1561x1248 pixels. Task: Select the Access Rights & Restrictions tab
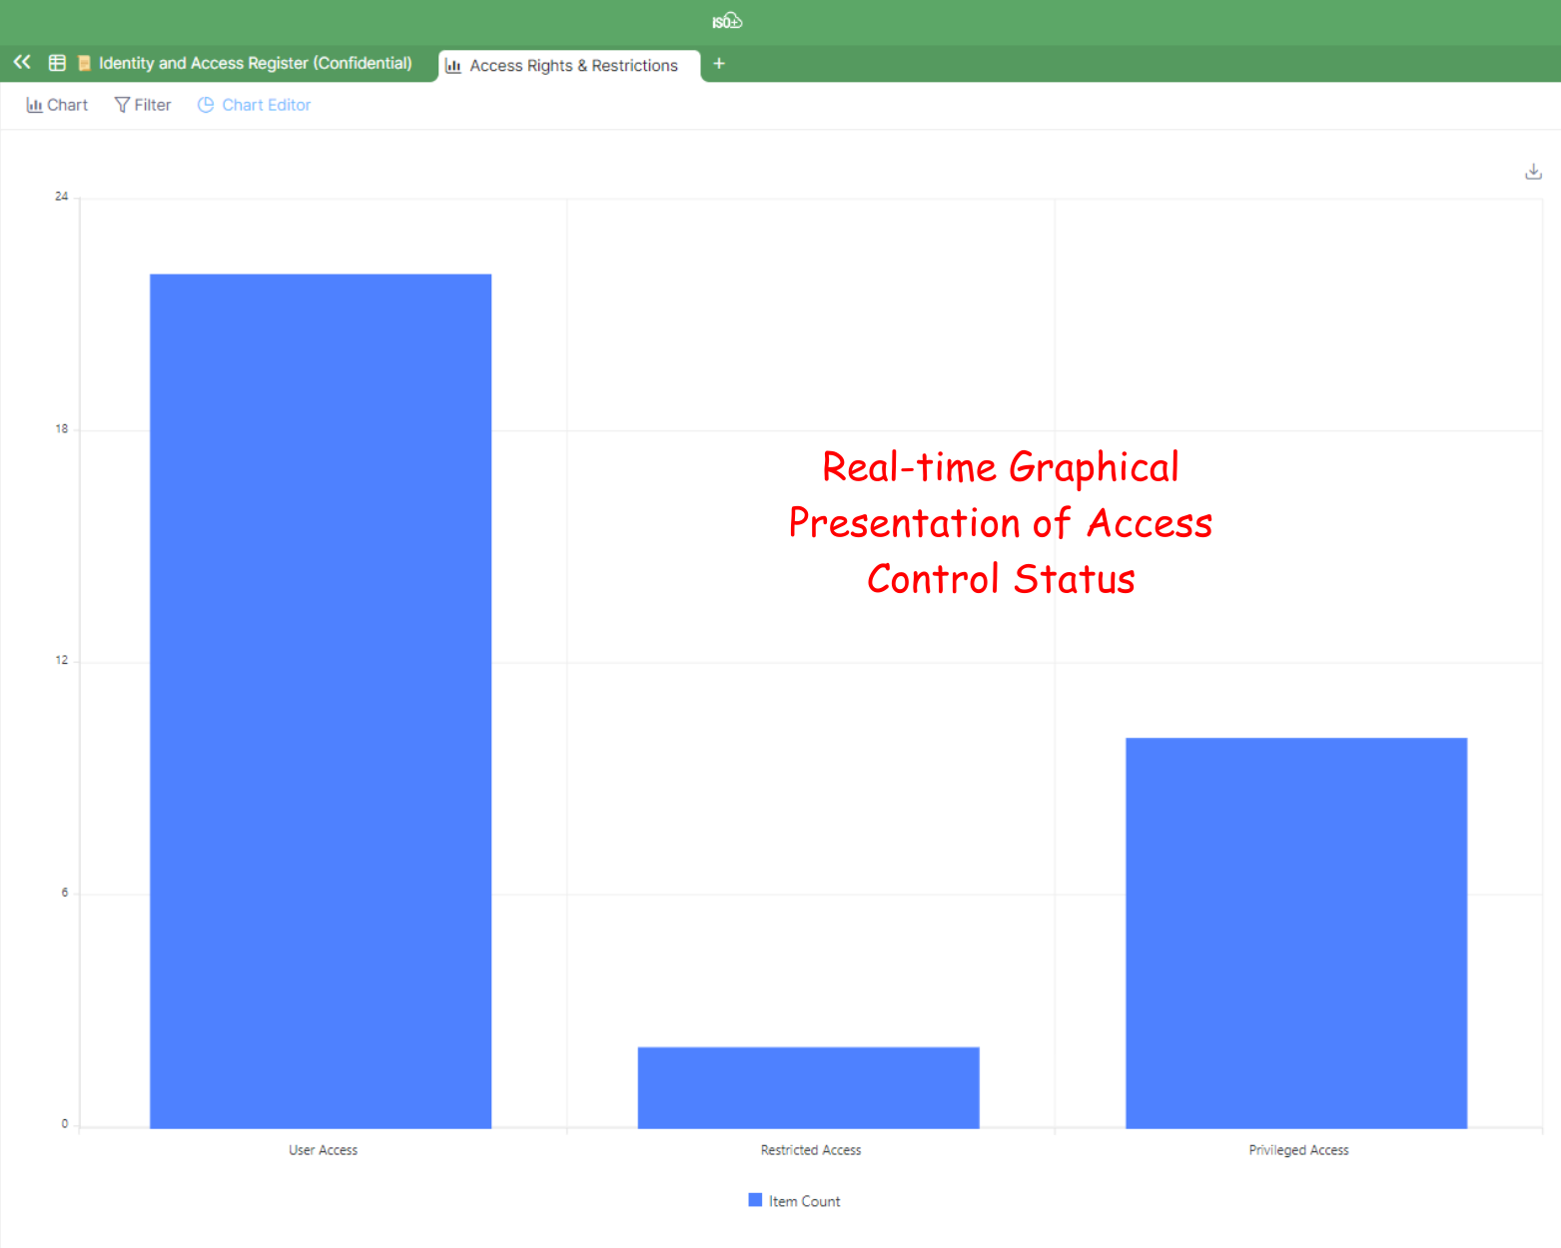click(573, 66)
